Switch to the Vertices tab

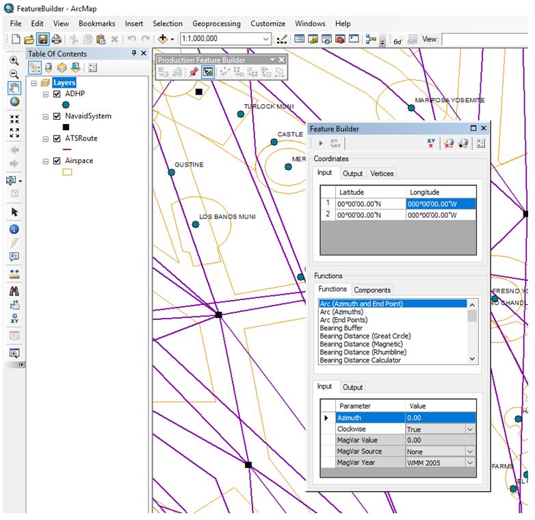point(382,174)
